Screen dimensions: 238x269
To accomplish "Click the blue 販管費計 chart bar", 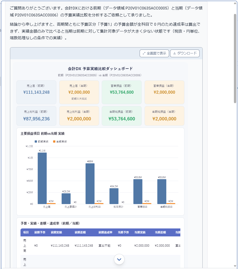I will pos(114,196).
